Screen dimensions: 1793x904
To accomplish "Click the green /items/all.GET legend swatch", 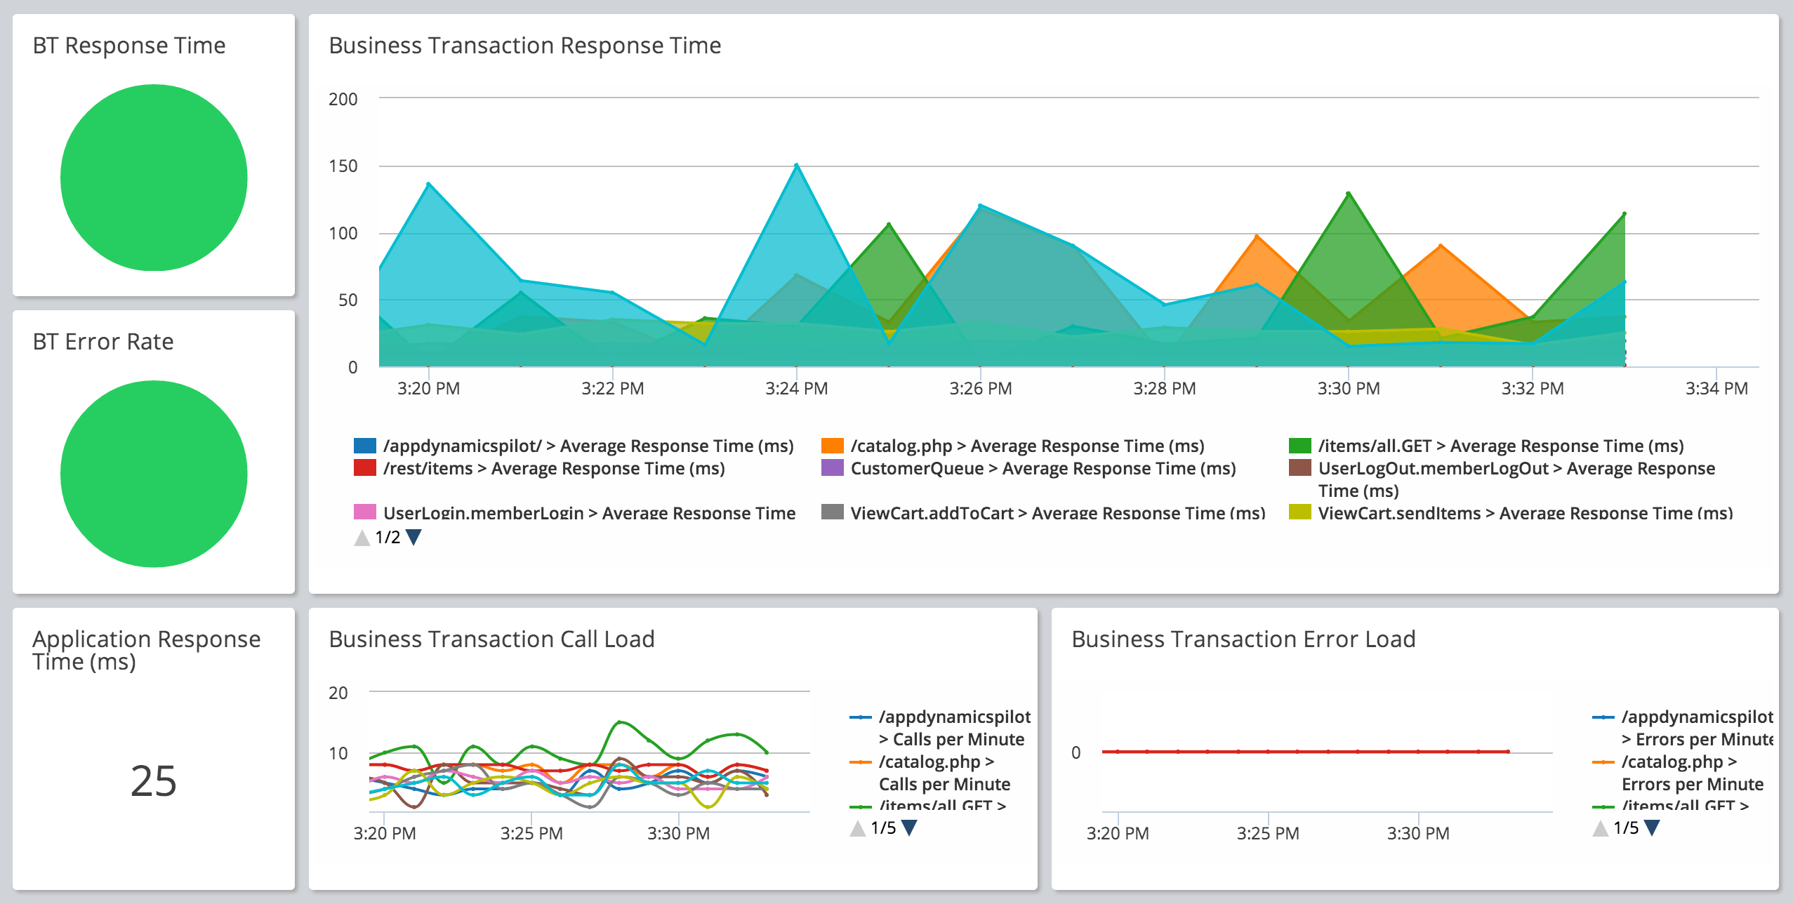I will point(1300,445).
